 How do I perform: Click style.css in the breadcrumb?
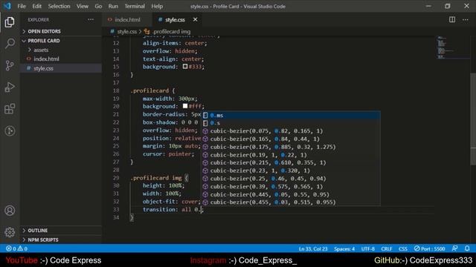coord(127,31)
